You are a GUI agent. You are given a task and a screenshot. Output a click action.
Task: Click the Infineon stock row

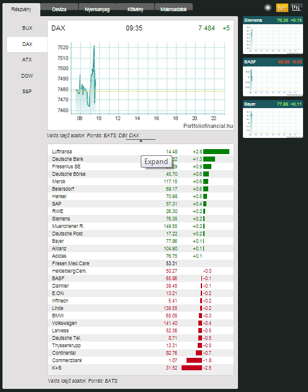coord(141,301)
